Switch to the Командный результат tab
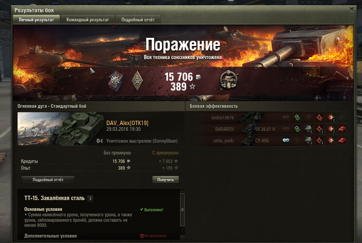 [88, 20]
